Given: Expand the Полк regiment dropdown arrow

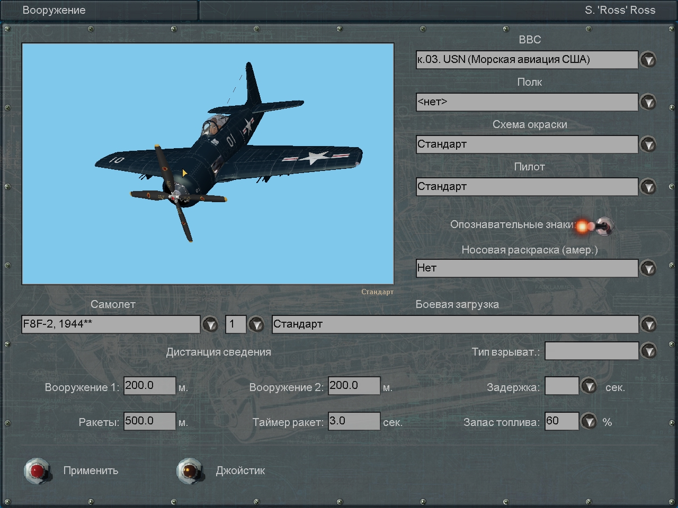Looking at the screenshot, I should tap(648, 102).
